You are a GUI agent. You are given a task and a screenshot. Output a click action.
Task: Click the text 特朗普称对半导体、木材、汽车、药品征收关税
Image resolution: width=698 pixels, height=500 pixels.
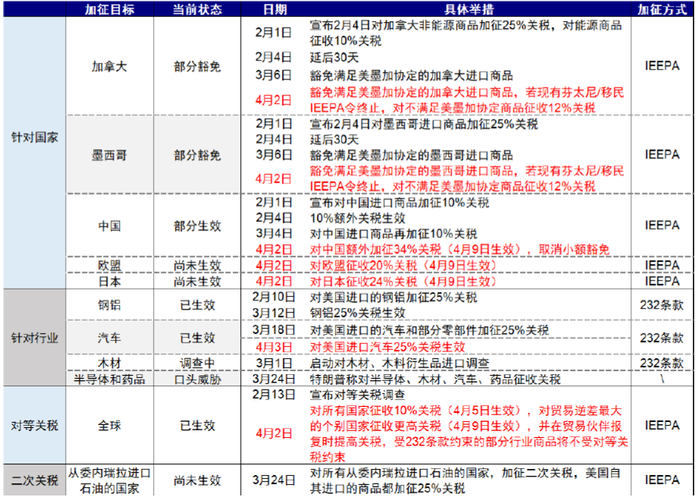(435, 379)
